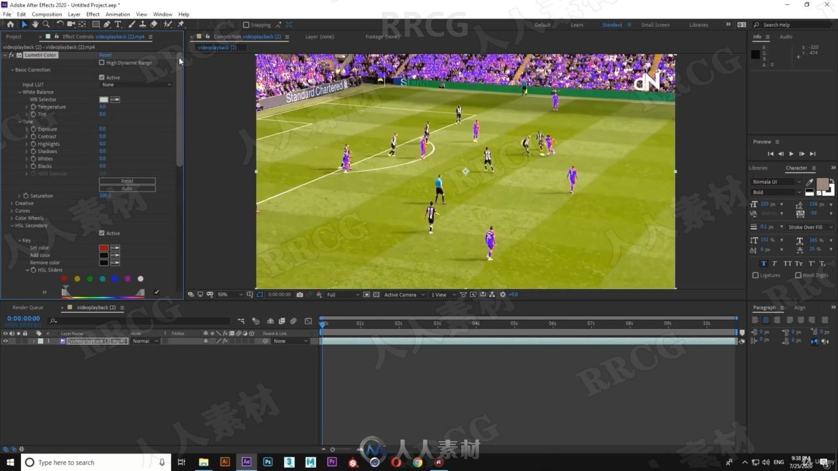Viewport: 838px width, 471px height.
Task: Open Premiere Pro from the taskbar
Action: pos(332,462)
